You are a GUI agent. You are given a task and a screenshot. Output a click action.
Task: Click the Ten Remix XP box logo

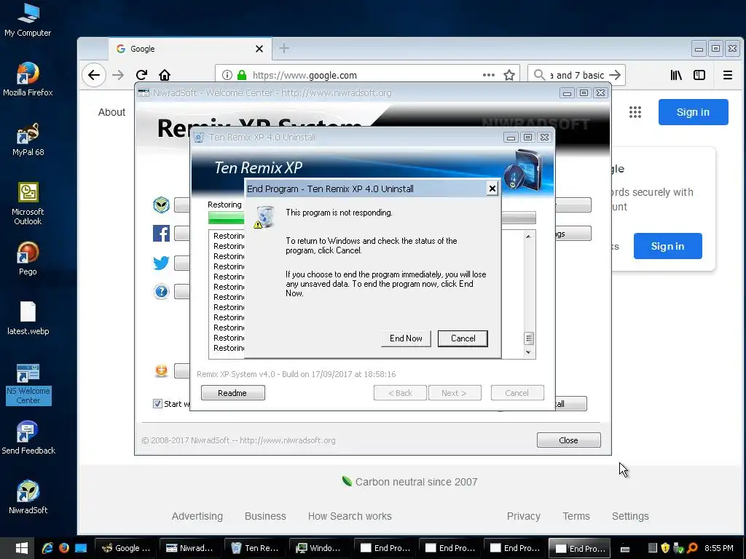tap(523, 170)
